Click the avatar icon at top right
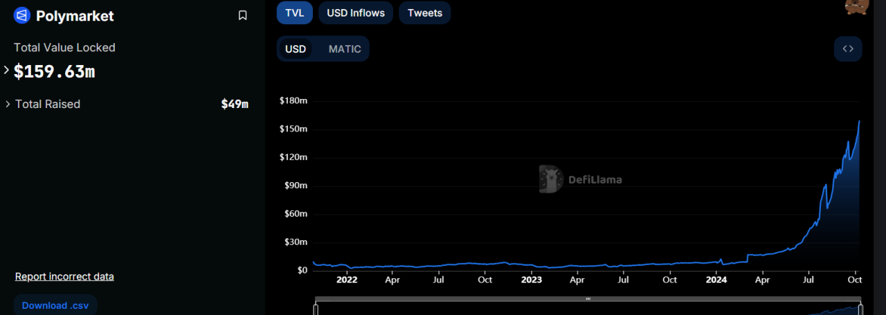This screenshot has height=315, width=886. [856, 6]
